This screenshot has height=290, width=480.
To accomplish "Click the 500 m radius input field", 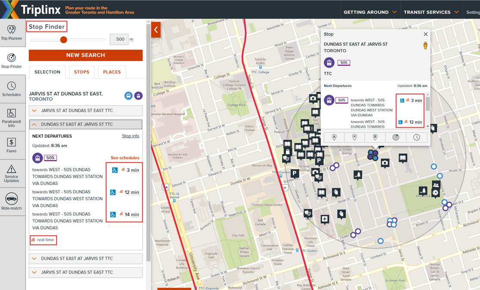I will [x=119, y=39].
